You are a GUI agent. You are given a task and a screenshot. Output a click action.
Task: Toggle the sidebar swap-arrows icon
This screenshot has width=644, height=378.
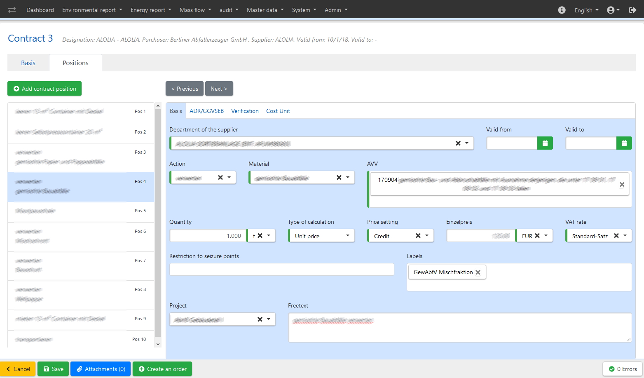point(12,10)
